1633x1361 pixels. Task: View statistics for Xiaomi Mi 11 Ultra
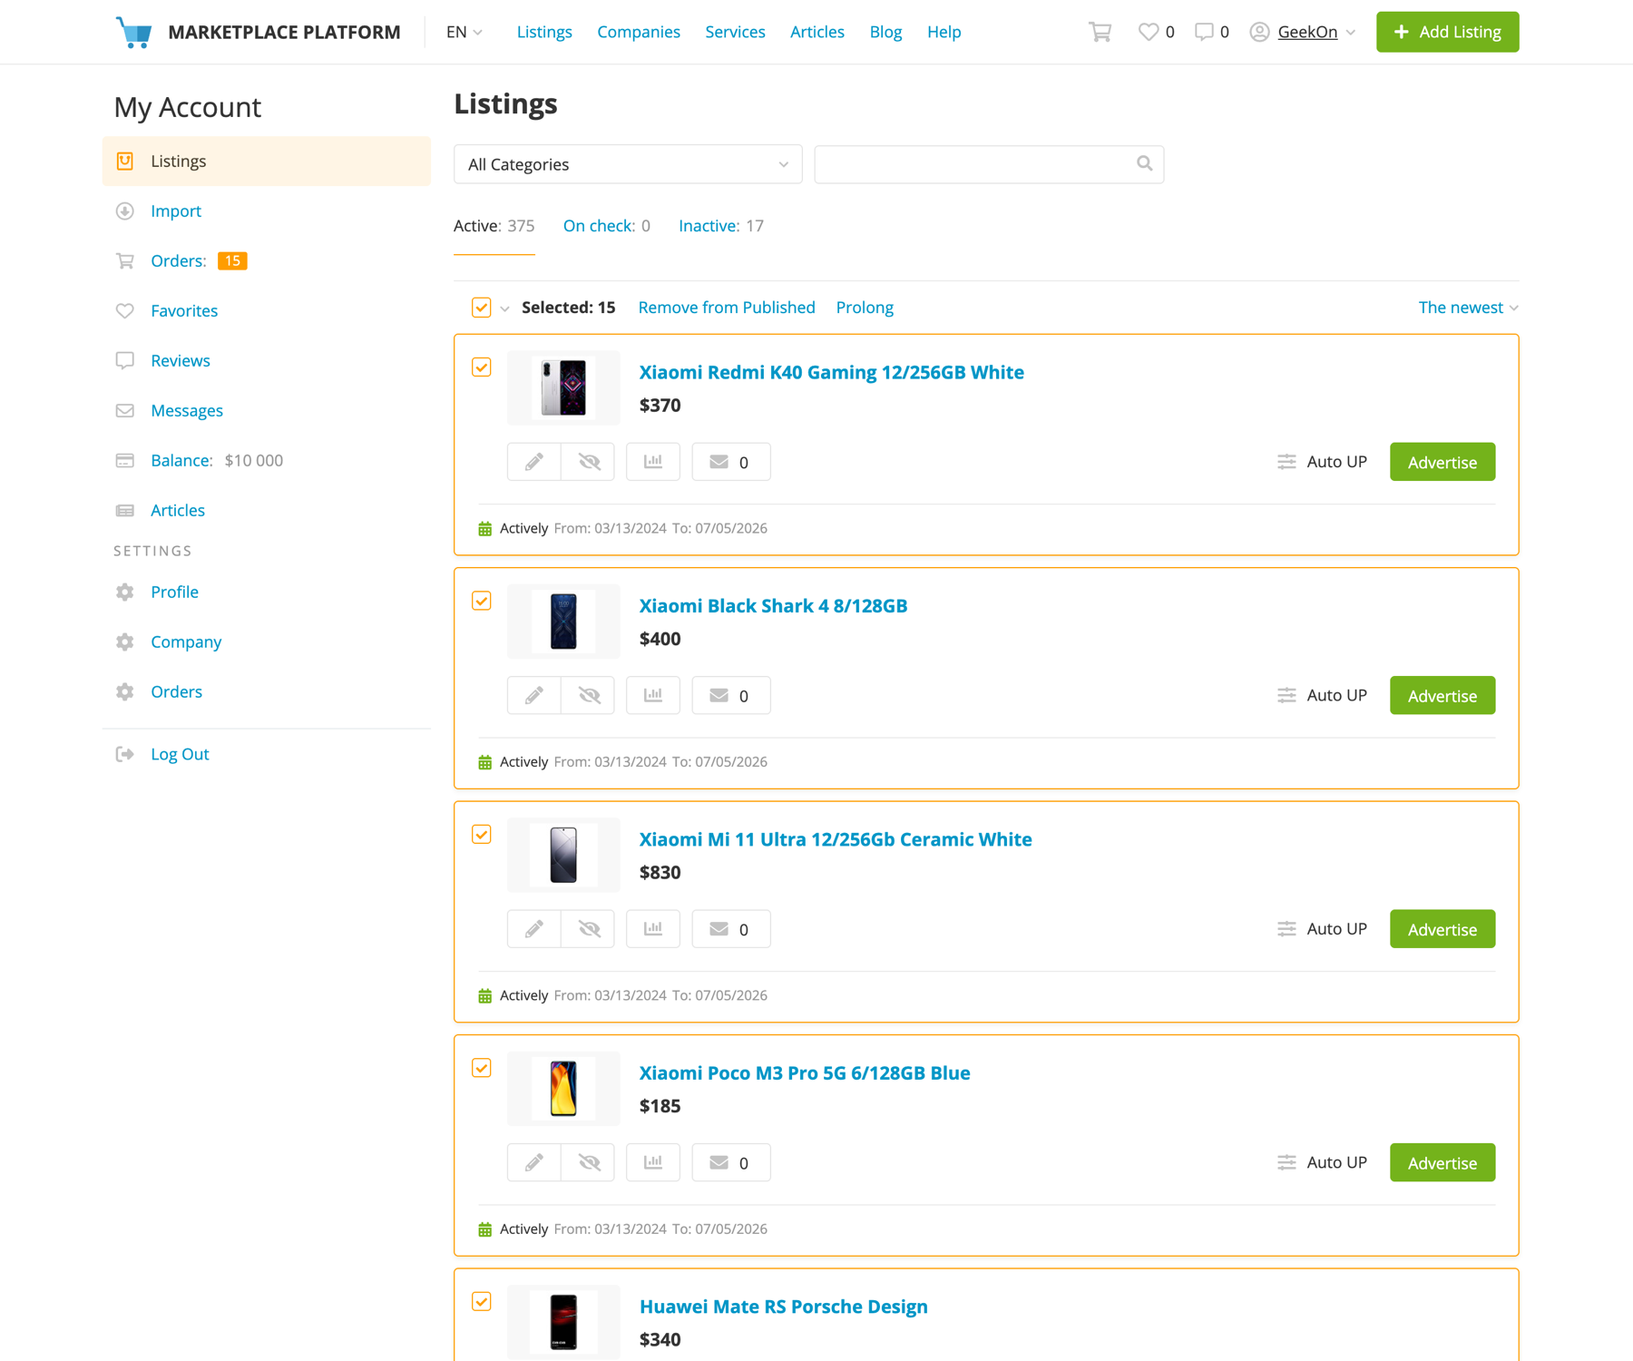click(x=653, y=929)
